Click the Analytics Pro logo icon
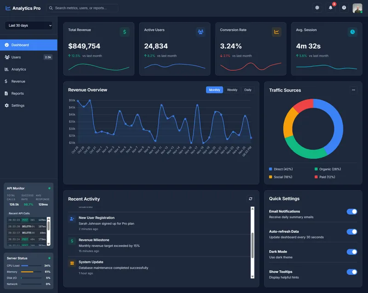368x293 pixels. [x=8, y=8]
